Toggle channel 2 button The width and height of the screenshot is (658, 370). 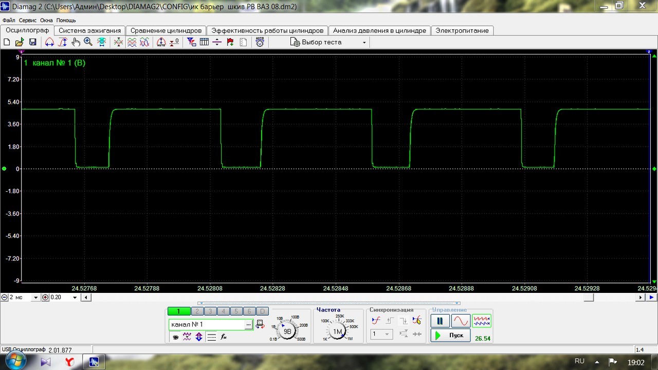(x=197, y=311)
